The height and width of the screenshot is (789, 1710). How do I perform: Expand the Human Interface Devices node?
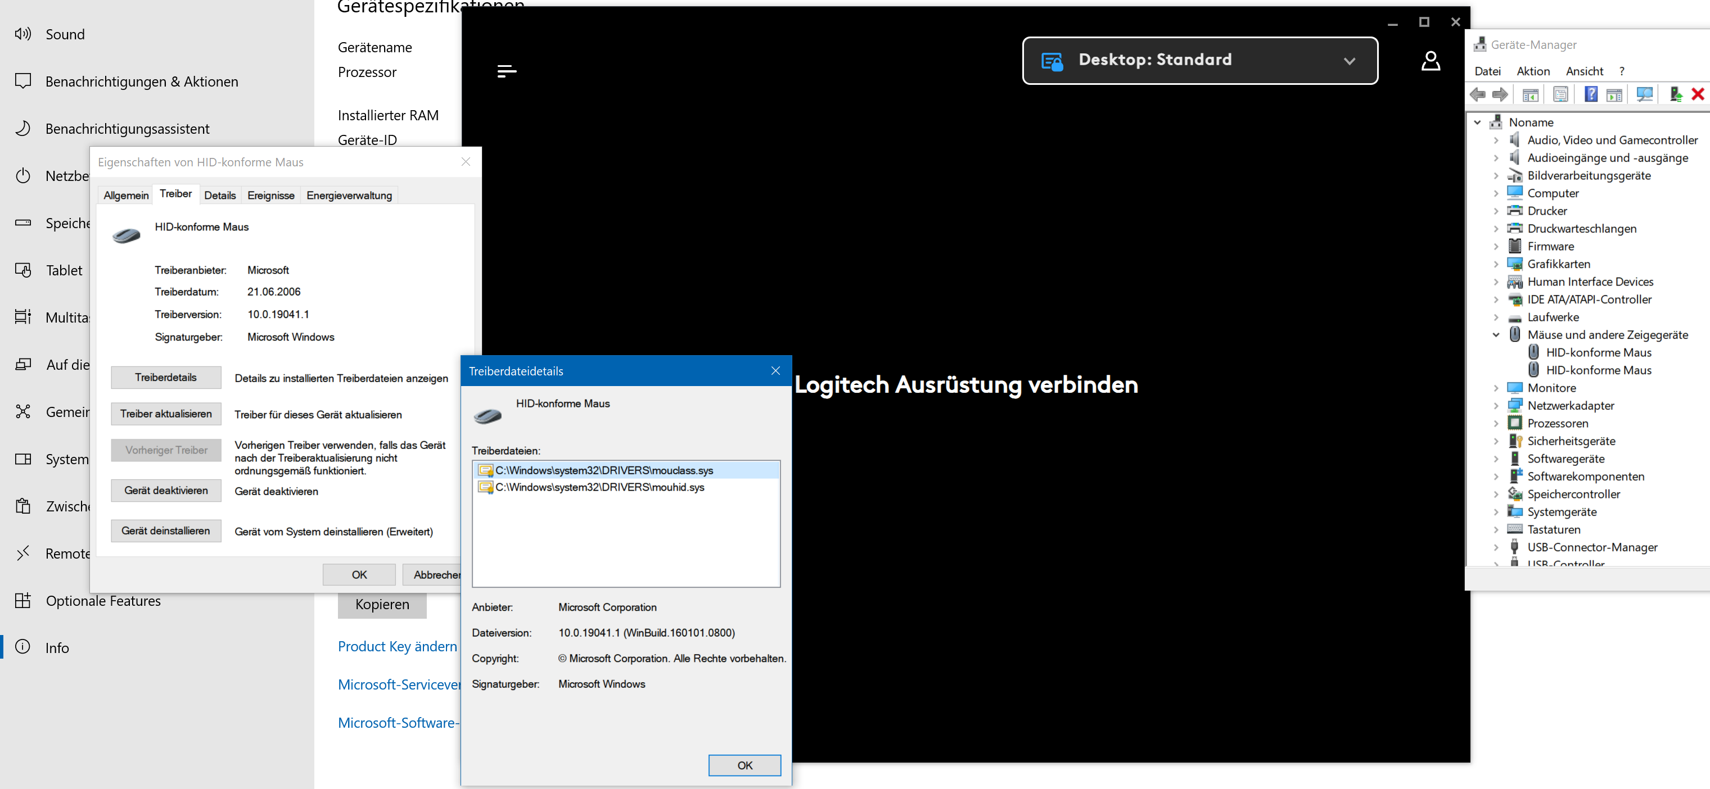coord(1496,282)
